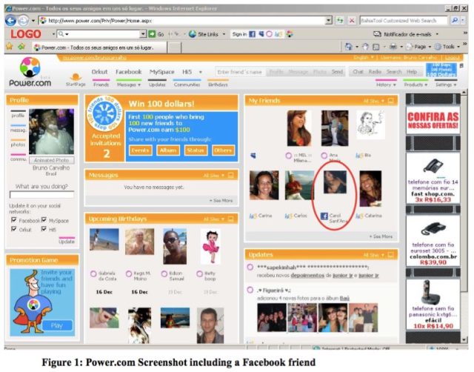
Task: Click the Status share button
Action: pyautogui.click(x=196, y=150)
